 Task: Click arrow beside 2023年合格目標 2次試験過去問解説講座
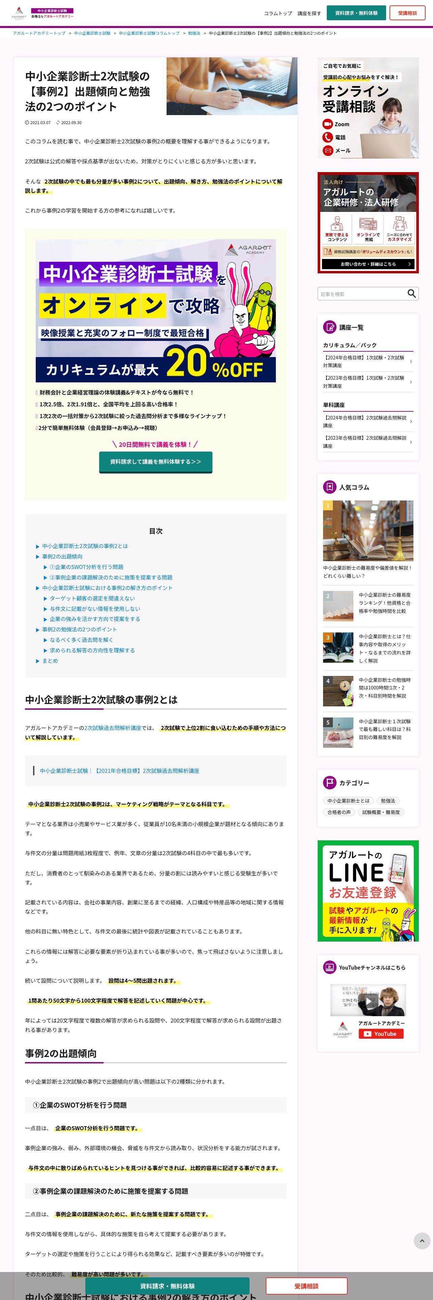pos(411,442)
